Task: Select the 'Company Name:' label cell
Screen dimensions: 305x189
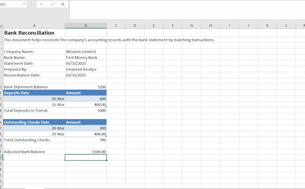Action: coord(34,51)
